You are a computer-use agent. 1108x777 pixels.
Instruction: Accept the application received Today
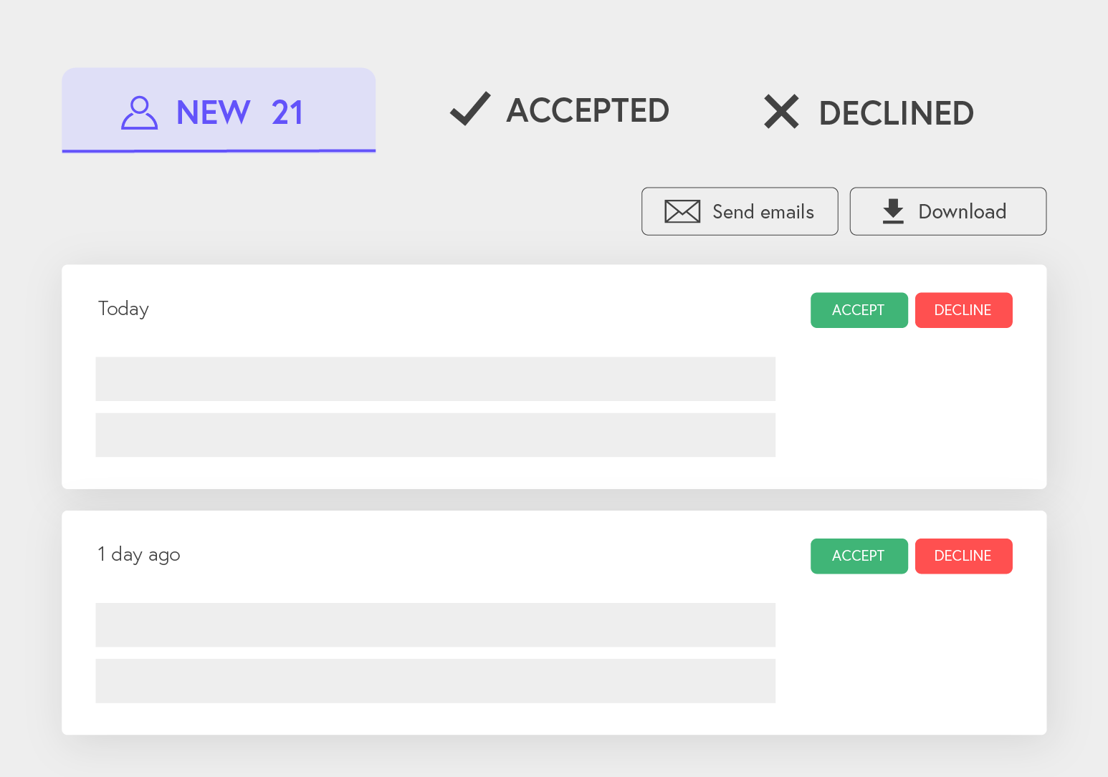[859, 310]
